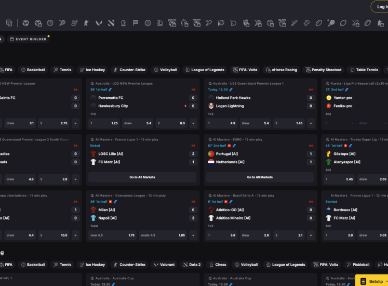The width and height of the screenshot is (388, 286).
Task: Open stats icon on Parramatta FC card
Action: coord(110,90)
